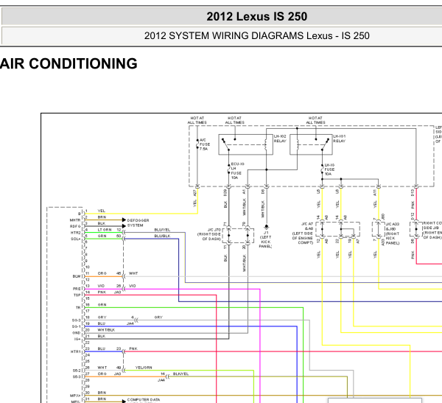Click the "PNK" label at pin 14

102,292
